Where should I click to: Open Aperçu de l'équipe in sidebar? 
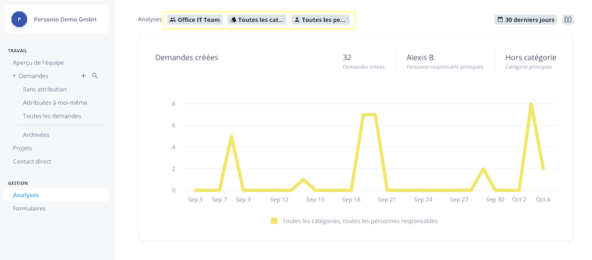pyautogui.click(x=39, y=63)
